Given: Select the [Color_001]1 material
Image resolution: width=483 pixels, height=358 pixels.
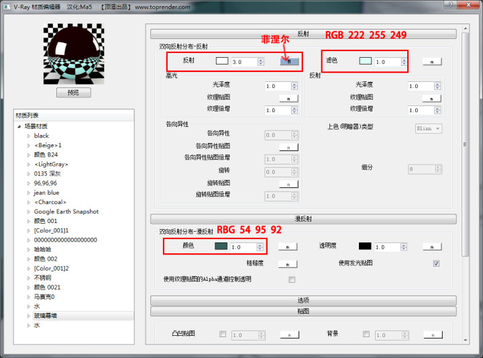Looking at the screenshot, I should click(x=51, y=230).
